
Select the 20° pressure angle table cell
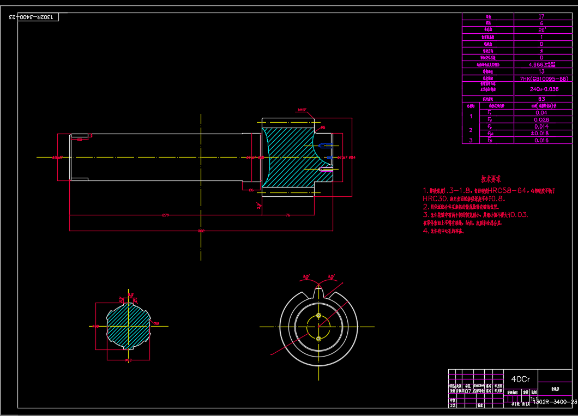tap(541, 31)
